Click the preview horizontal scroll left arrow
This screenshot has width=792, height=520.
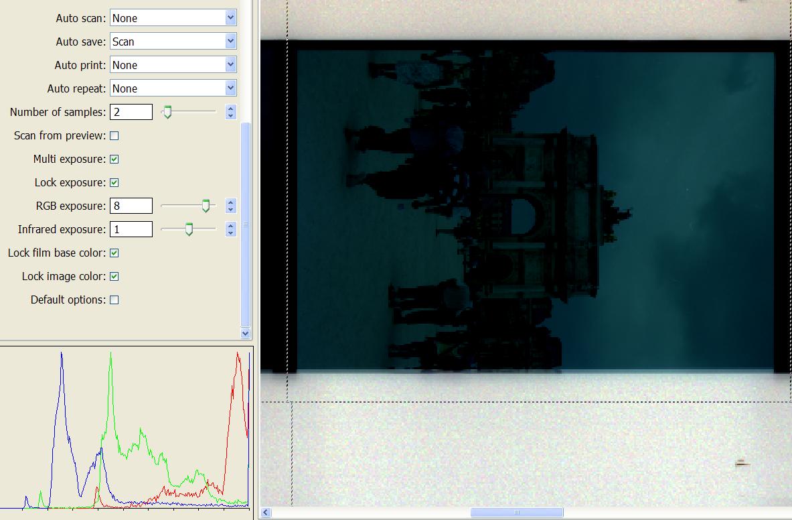click(266, 513)
